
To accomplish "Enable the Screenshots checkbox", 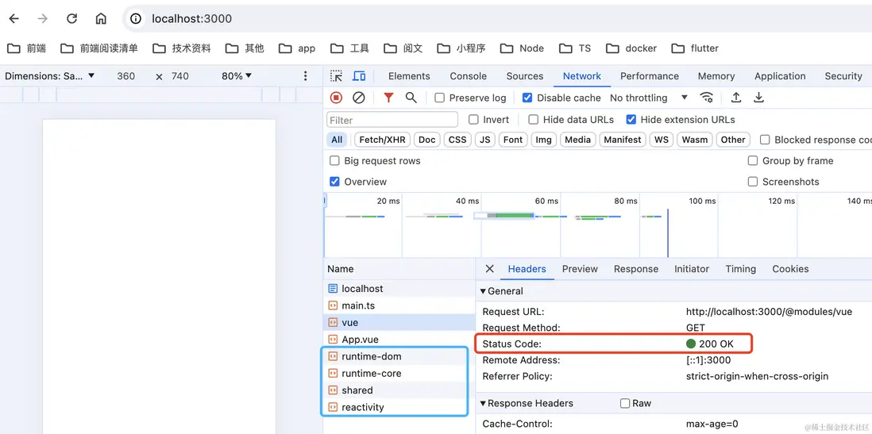I will click(x=752, y=182).
